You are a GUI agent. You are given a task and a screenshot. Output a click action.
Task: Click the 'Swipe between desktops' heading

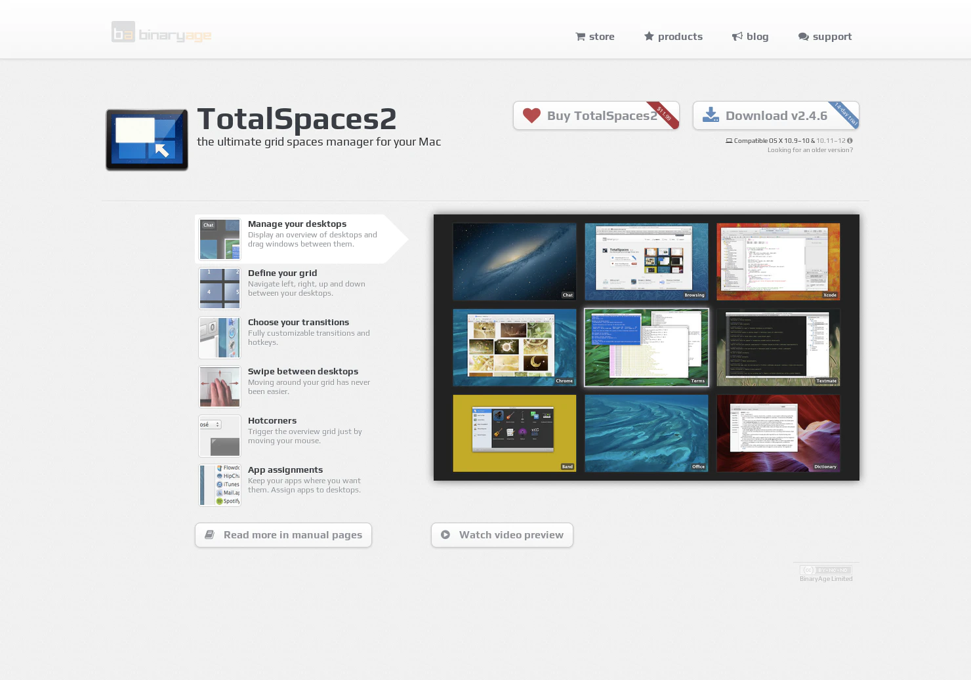(303, 372)
